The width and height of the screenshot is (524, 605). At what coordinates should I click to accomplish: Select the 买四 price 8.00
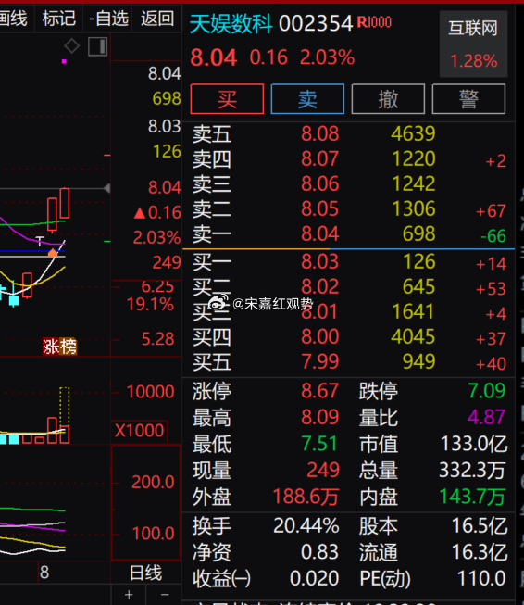point(319,336)
